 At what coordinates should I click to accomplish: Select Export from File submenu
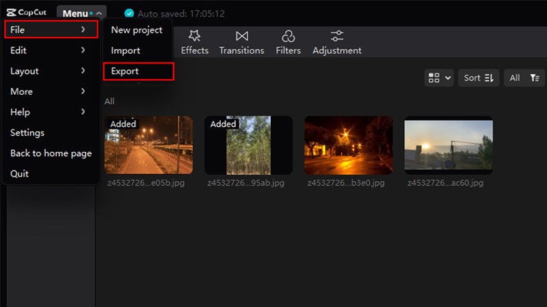(x=137, y=71)
